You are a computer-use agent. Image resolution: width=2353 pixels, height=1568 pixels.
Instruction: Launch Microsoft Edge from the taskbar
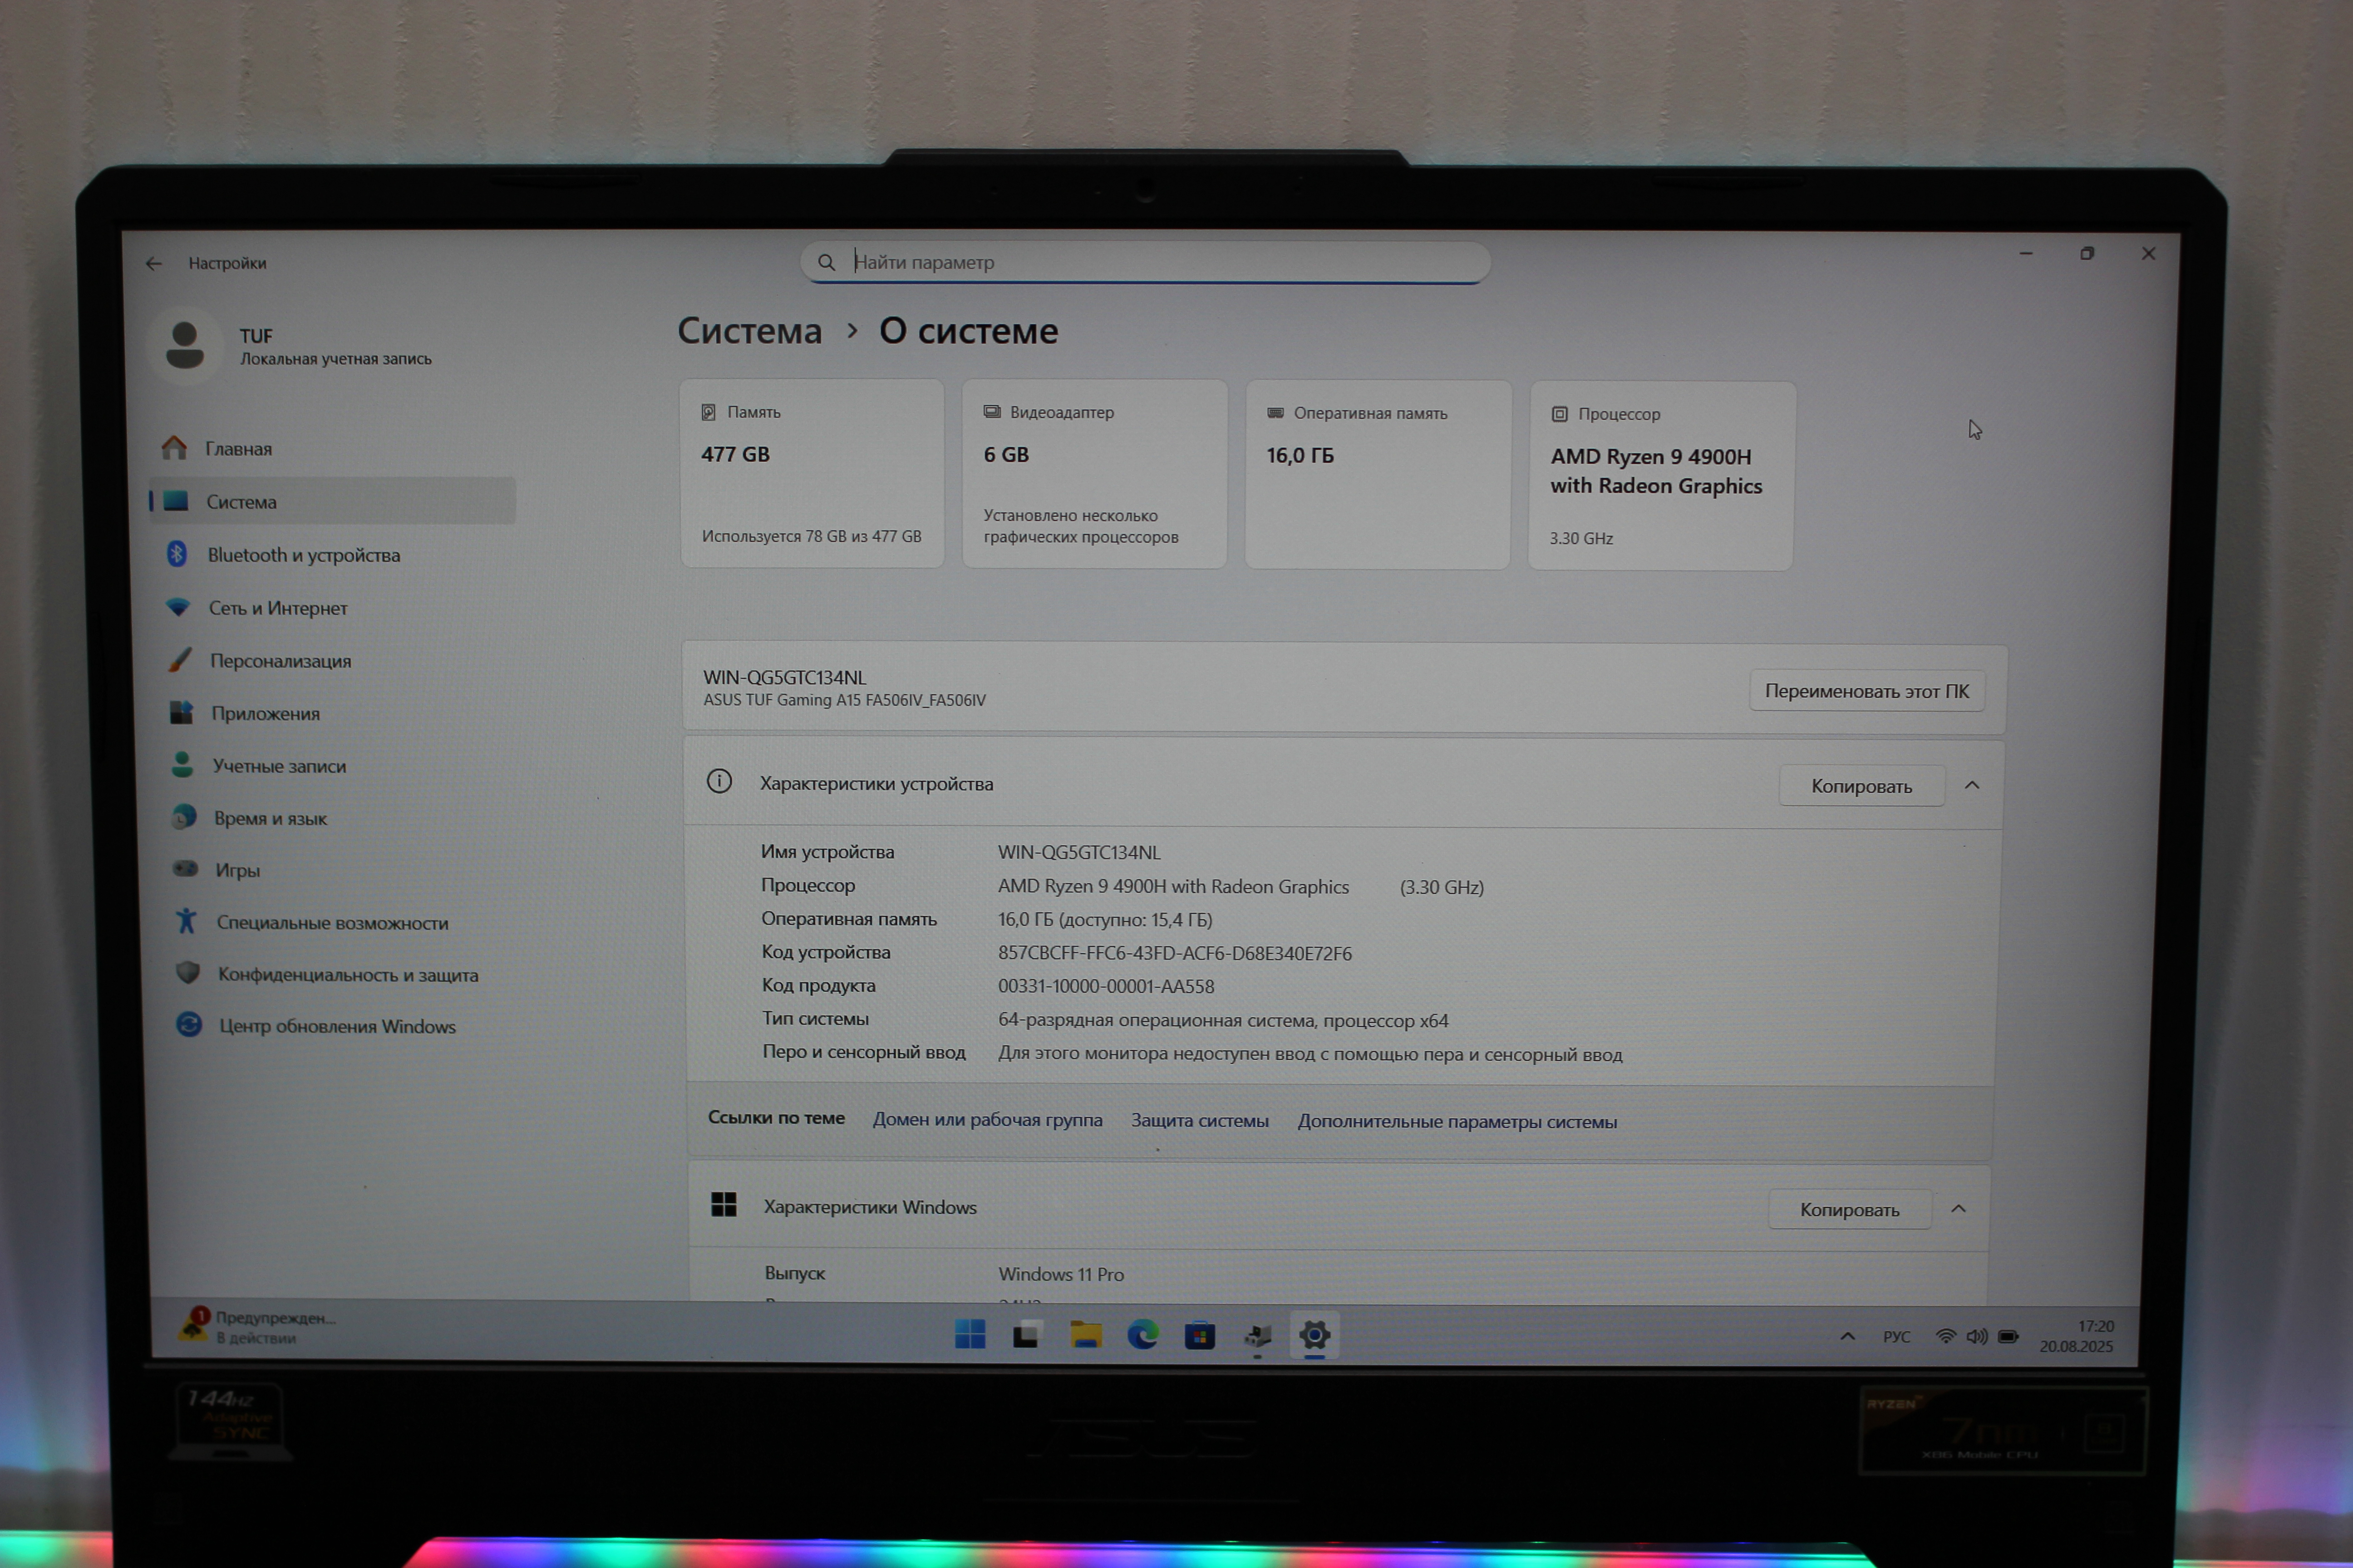pos(1142,1335)
